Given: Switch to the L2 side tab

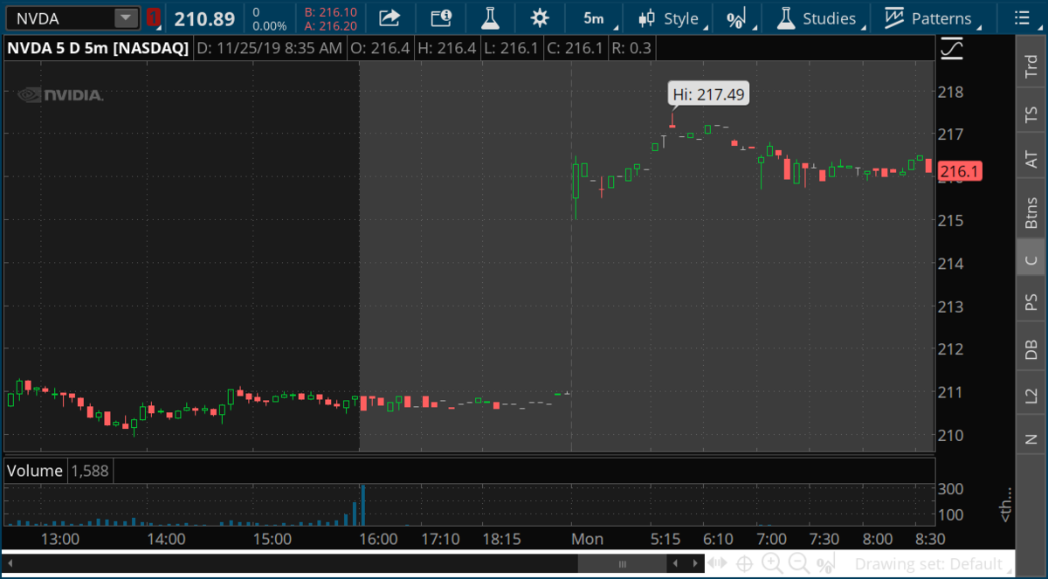Looking at the screenshot, I should coord(1031,396).
